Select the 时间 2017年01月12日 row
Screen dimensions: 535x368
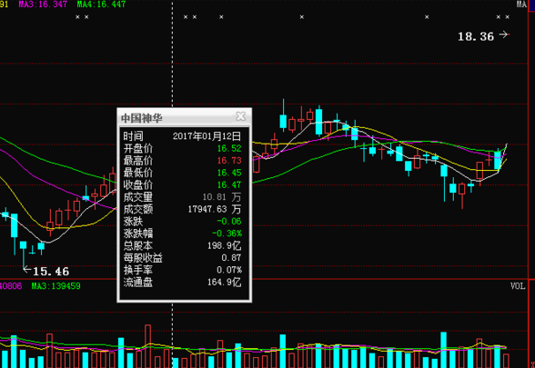[182, 136]
